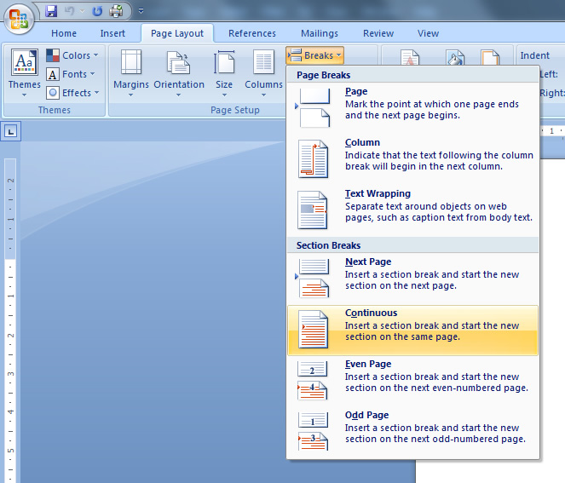Screen dimensions: 565x483
Task: Click the Quick Print icon
Action: [116, 11]
